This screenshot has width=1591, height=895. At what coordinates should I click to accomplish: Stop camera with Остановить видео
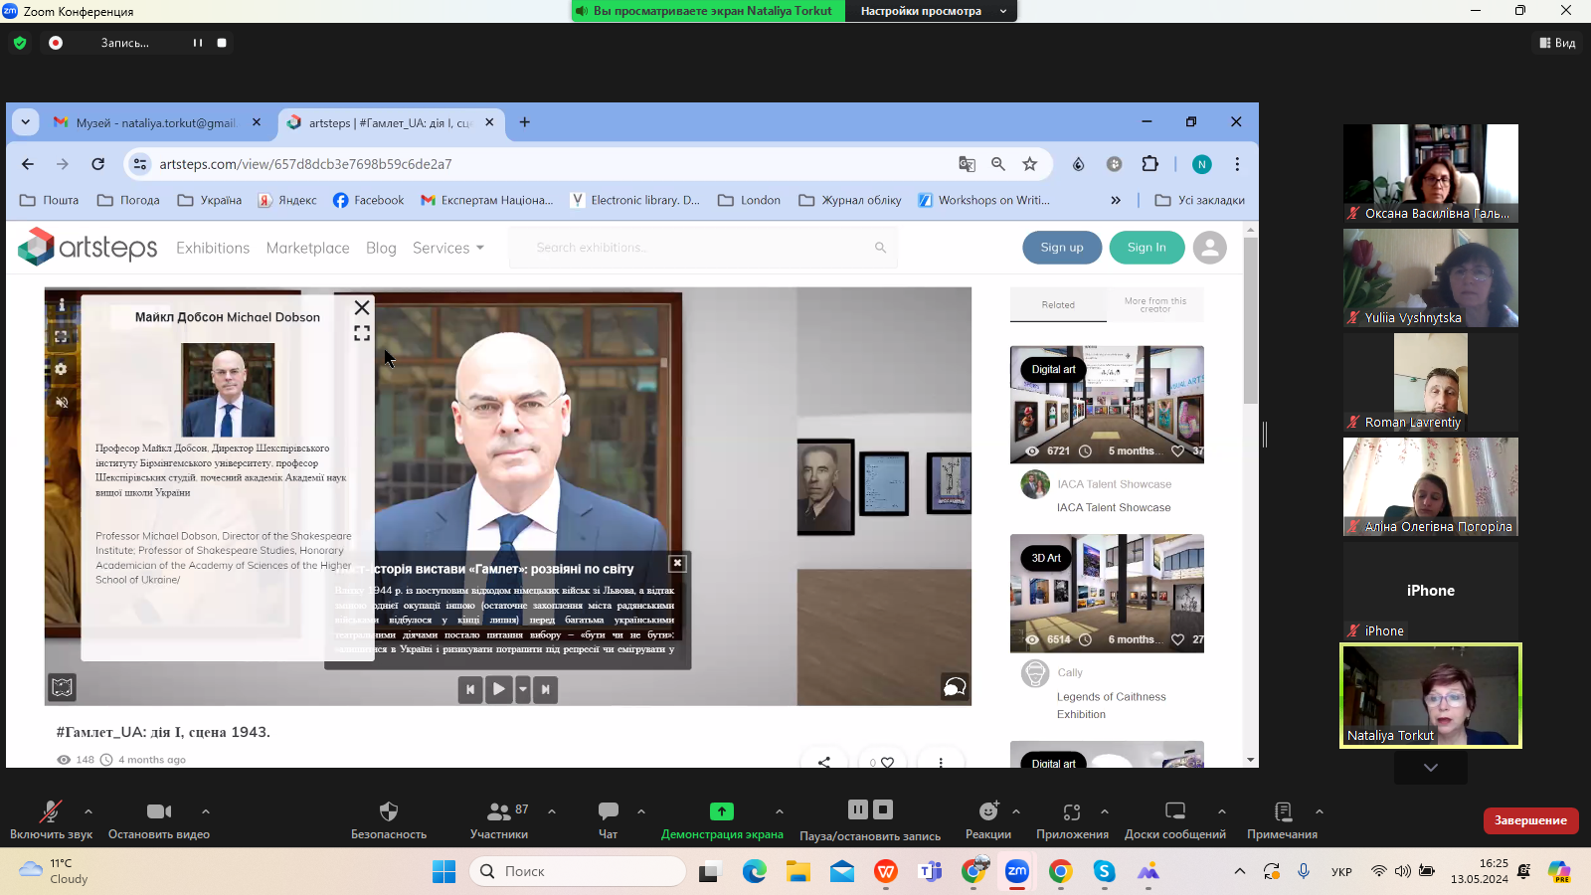pyautogui.click(x=159, y=819)
